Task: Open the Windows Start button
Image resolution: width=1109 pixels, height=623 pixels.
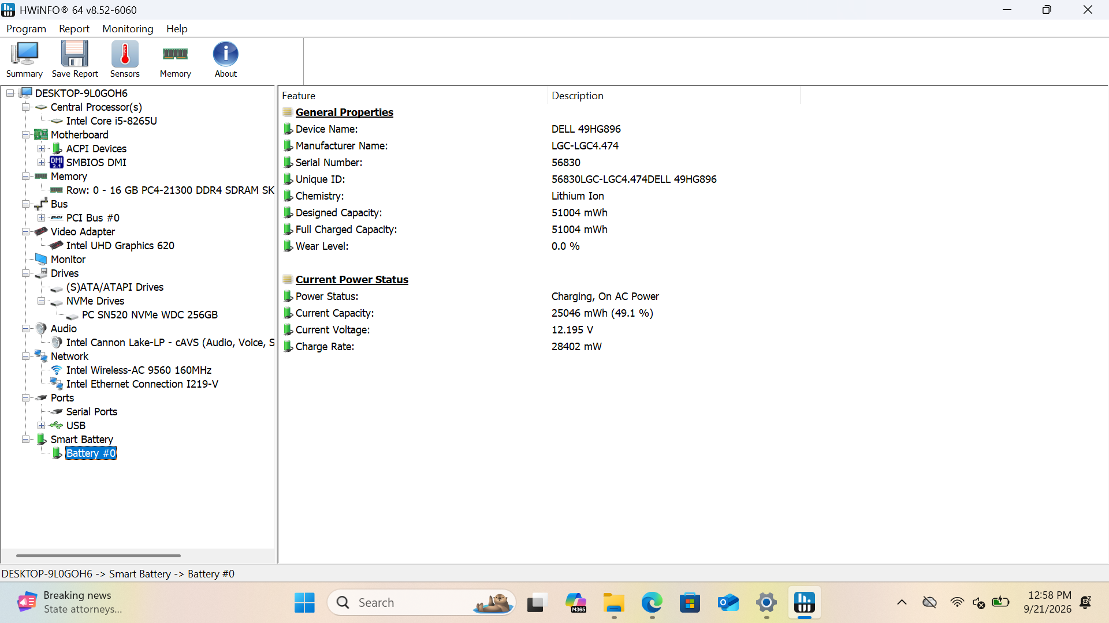Action: click(304, 603)
